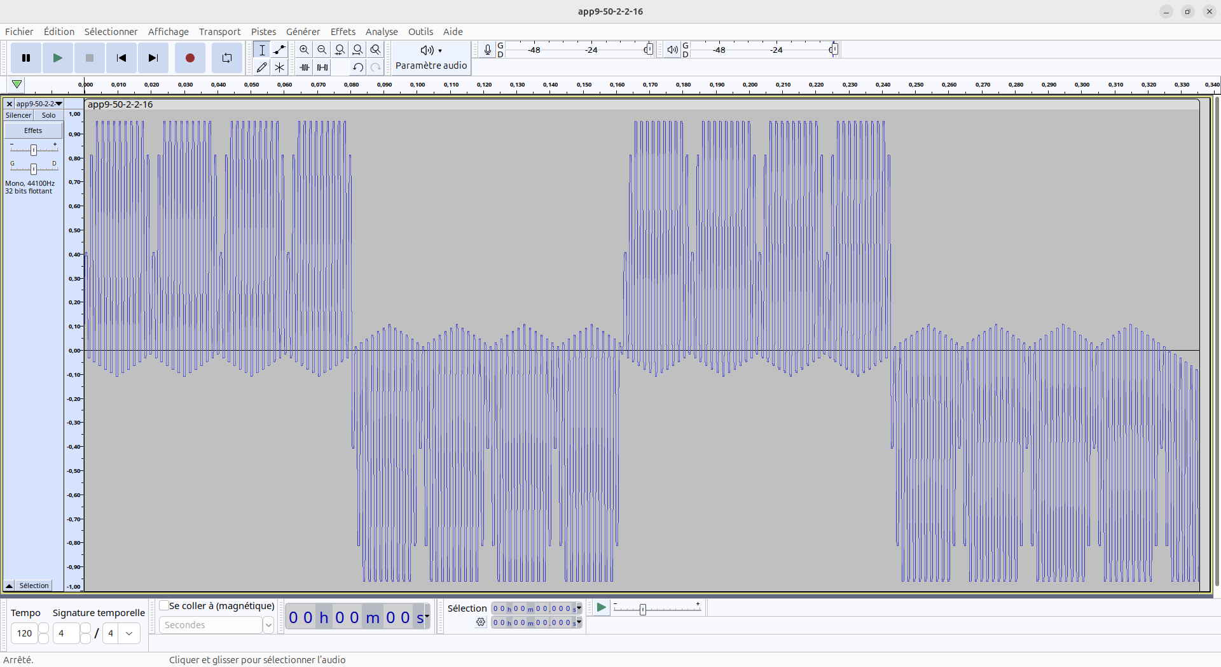Open the Effets menu
This screenshot has height=667, width=1221.
343,32
